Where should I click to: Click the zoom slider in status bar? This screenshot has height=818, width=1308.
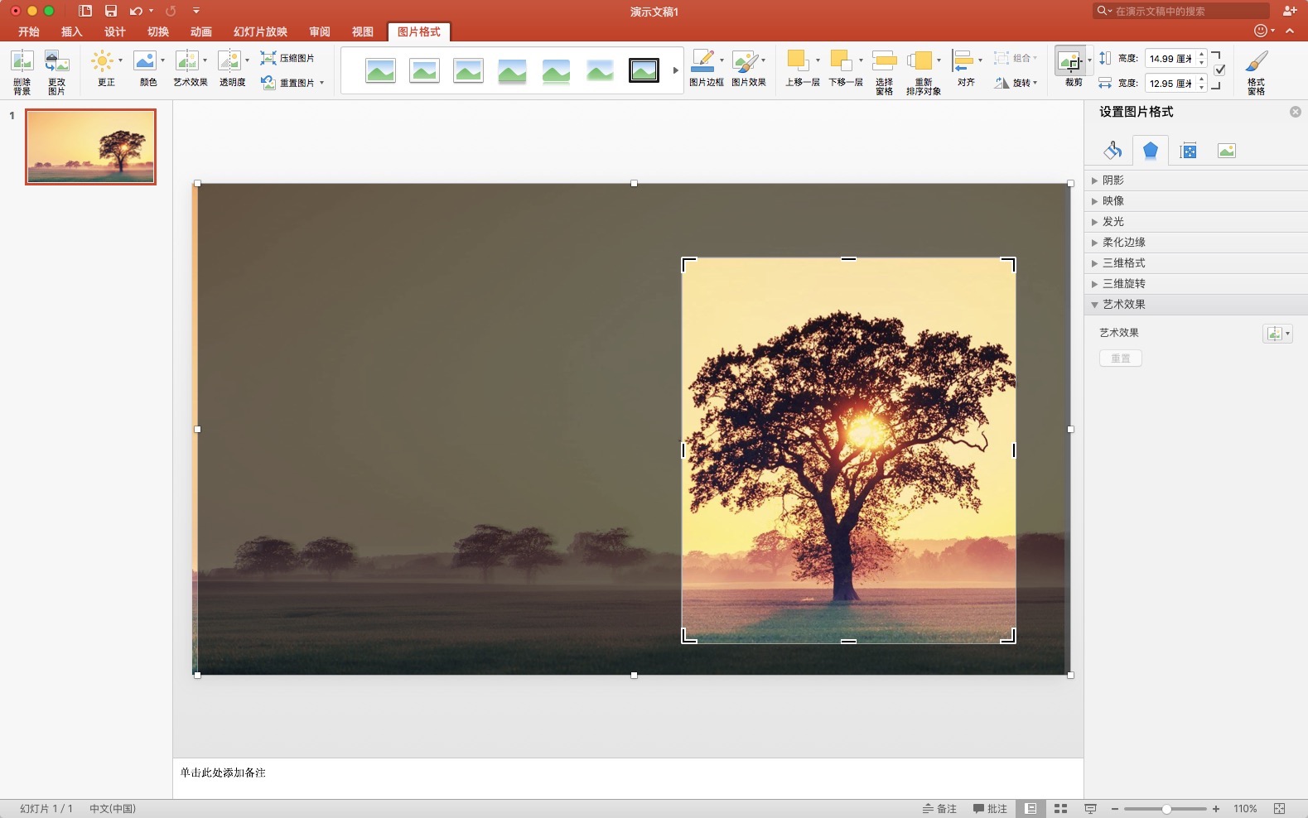[x=1166, y=809]
